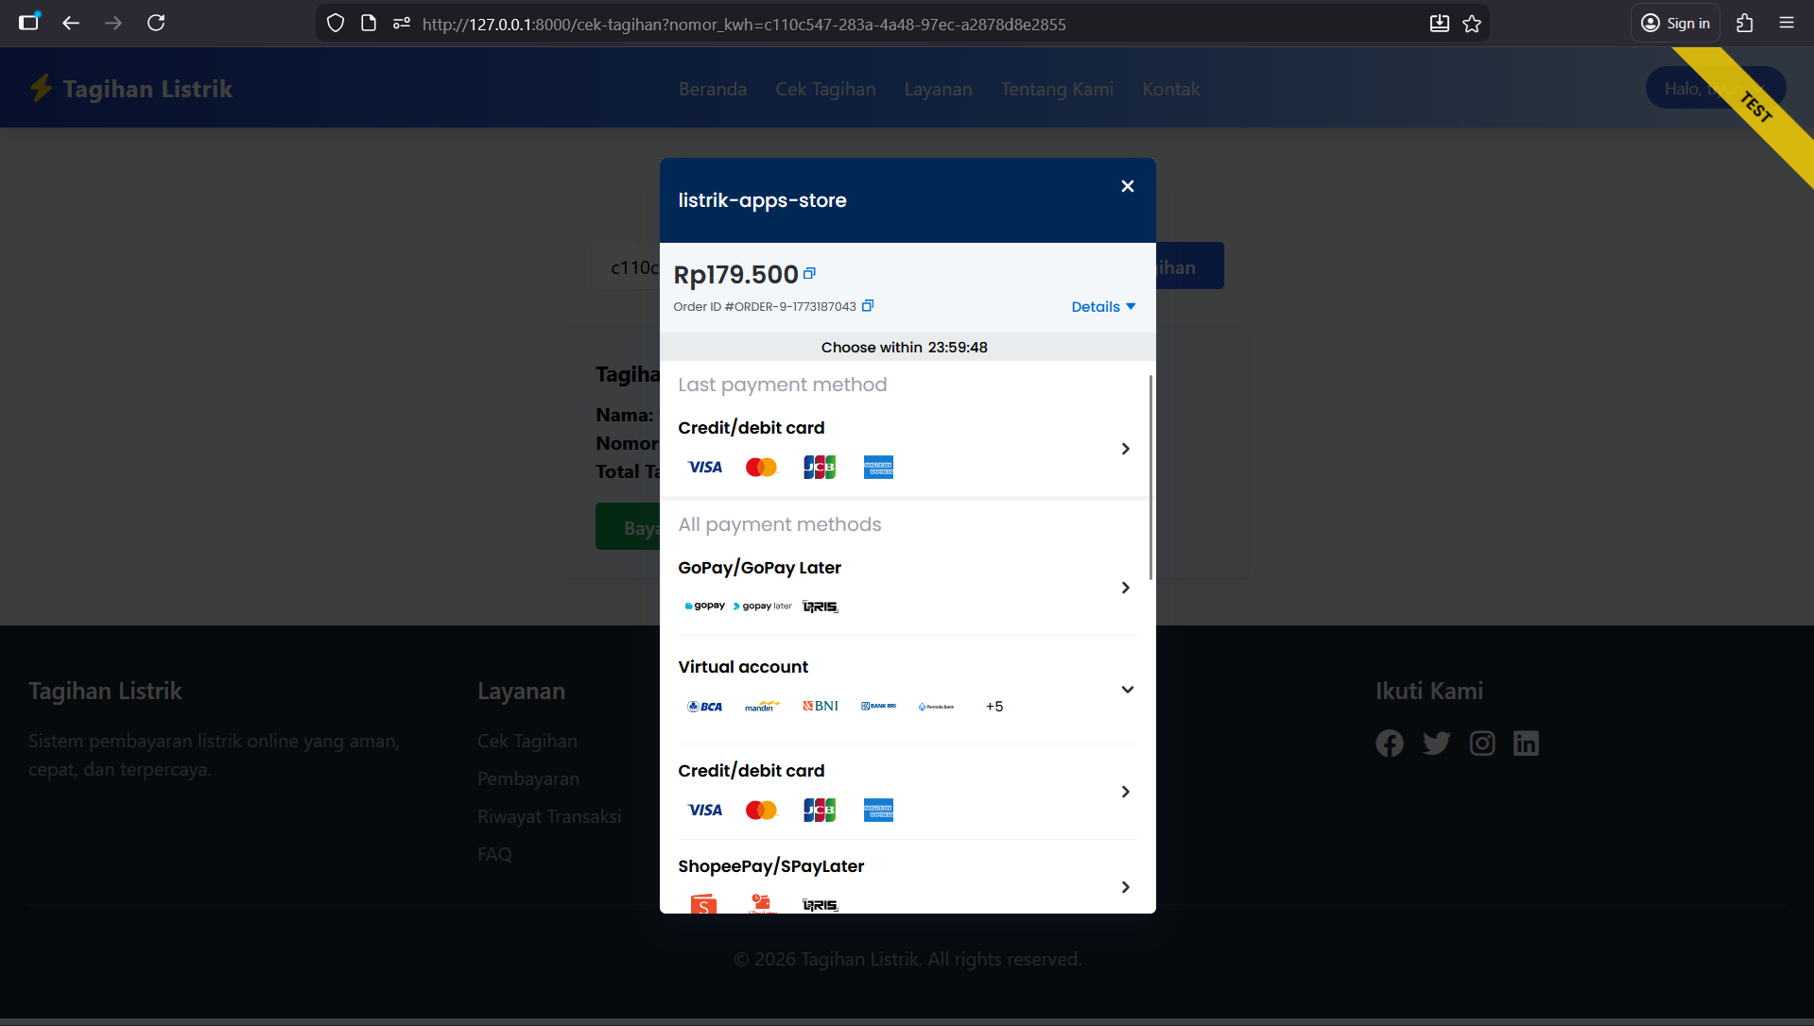
Task: Open the Beranda nav item
Action: (713, 89)
